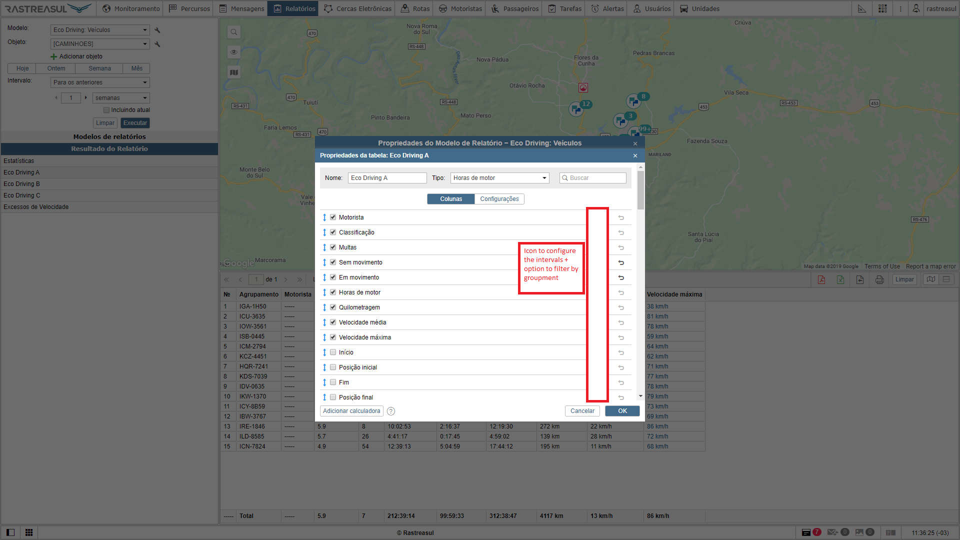The height and width of the screenshot is (540, 960).
Task: Click Adicionar calculadora button
Action: [351, 411]
